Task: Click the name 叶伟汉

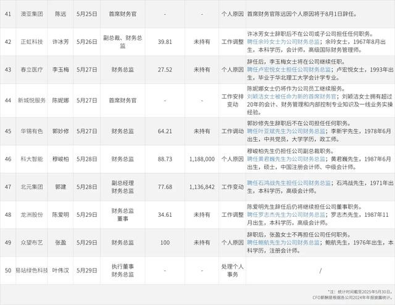Action: pos(60,270)
